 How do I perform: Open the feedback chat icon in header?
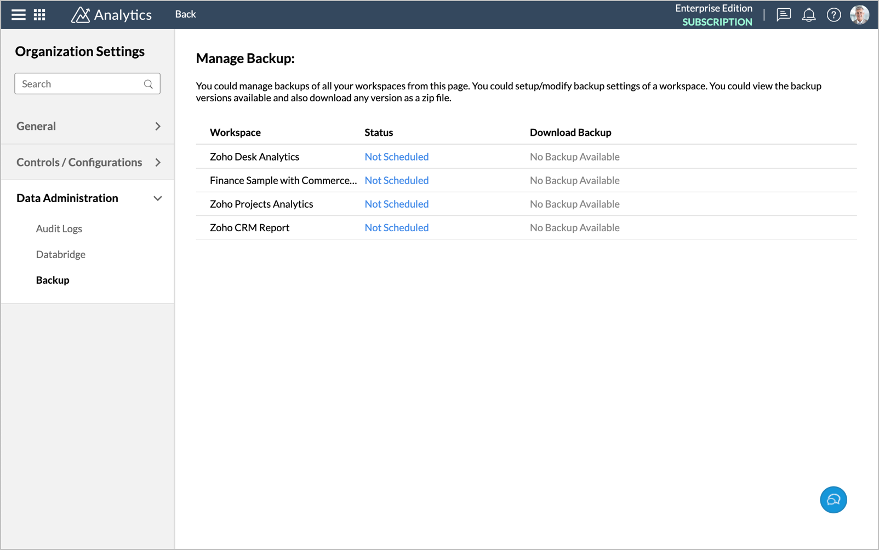(784, 15)
